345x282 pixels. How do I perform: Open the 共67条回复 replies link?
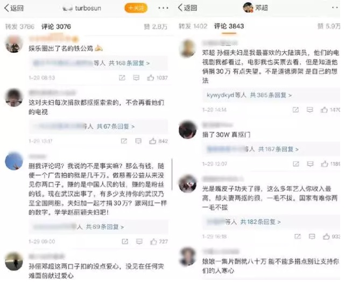pos(116,127)
